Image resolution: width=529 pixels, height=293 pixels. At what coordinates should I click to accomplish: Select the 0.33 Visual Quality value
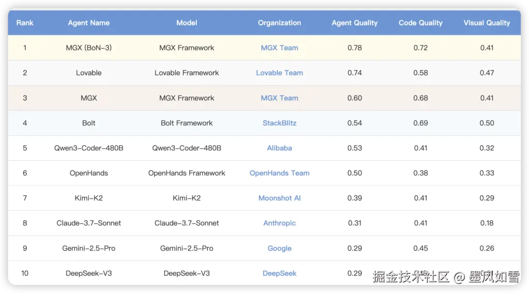[x=487, y=173]
